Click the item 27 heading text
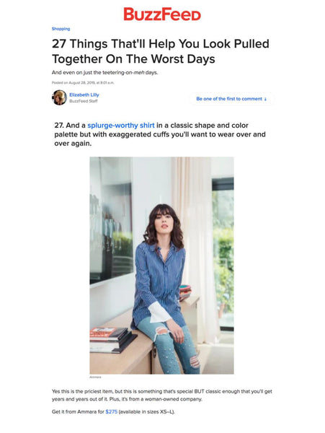This screenshot has height=433, width=325. click(x=160, y=134)
